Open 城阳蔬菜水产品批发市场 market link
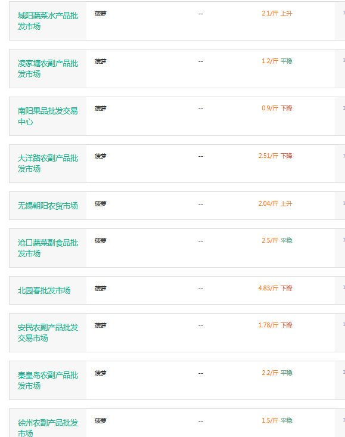345x437 pixels. 48,21
